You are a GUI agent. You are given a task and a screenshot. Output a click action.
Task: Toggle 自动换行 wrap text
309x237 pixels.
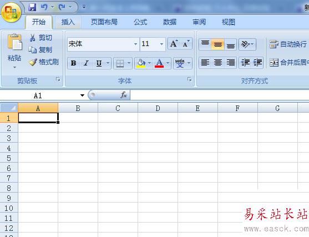288,44
